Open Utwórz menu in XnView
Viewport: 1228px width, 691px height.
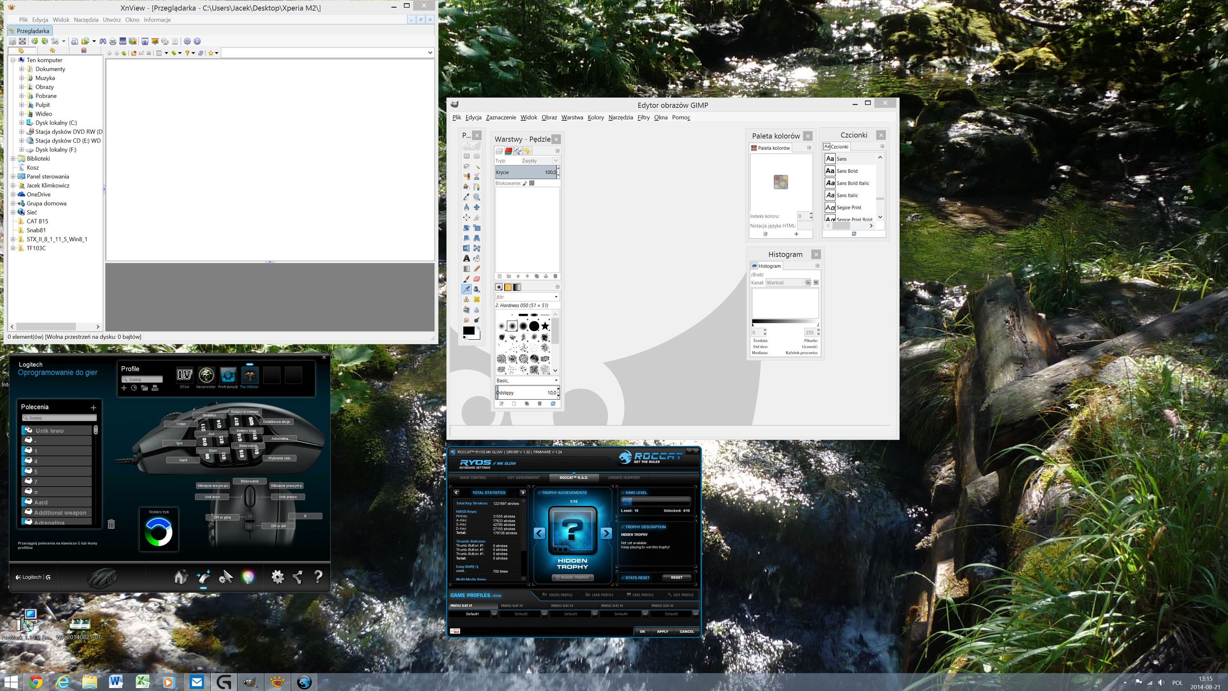pos(112,20)
